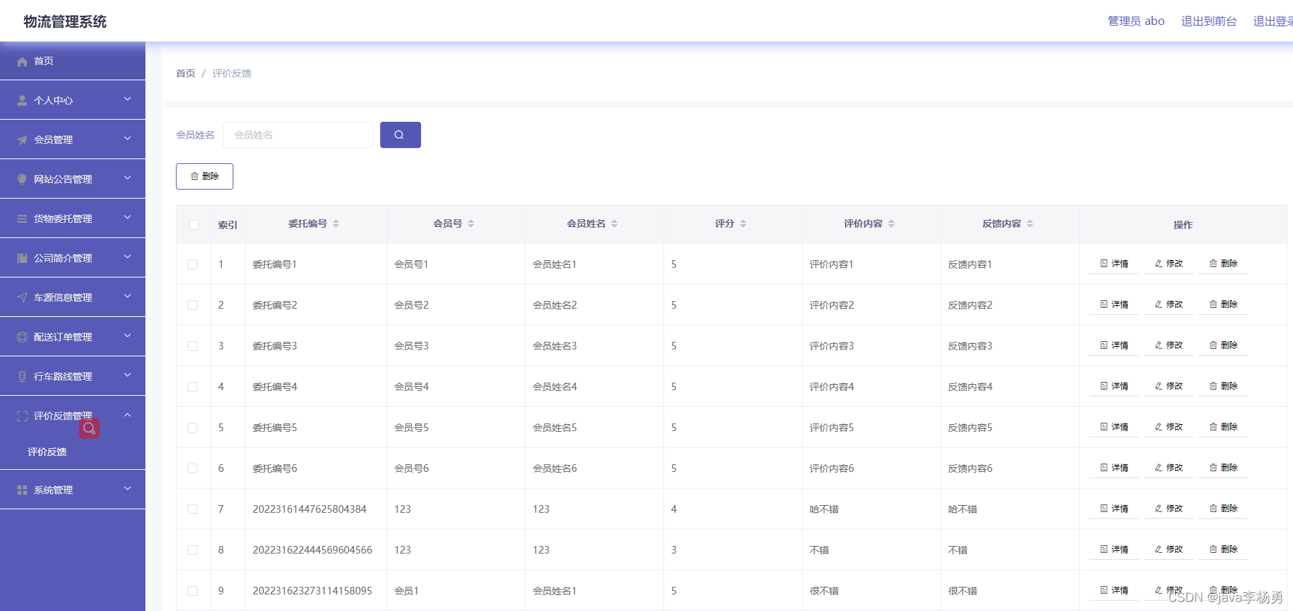Screen dimensions: 1293x611
Task: Focus the 会员姓名 search input
Action: (x=298, y=135)
